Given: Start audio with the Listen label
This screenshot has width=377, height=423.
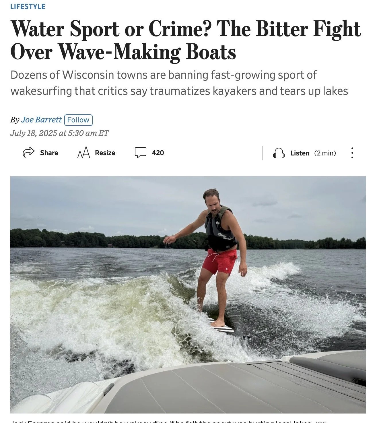Looking at the screenshot, I should (x=300, y=153).
